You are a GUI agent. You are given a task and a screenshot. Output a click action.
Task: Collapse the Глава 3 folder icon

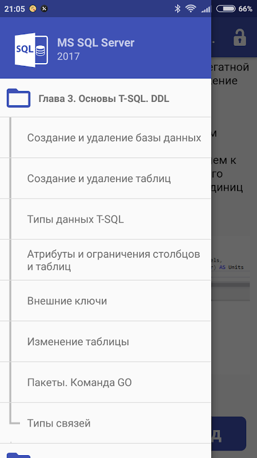coord(18,98)
